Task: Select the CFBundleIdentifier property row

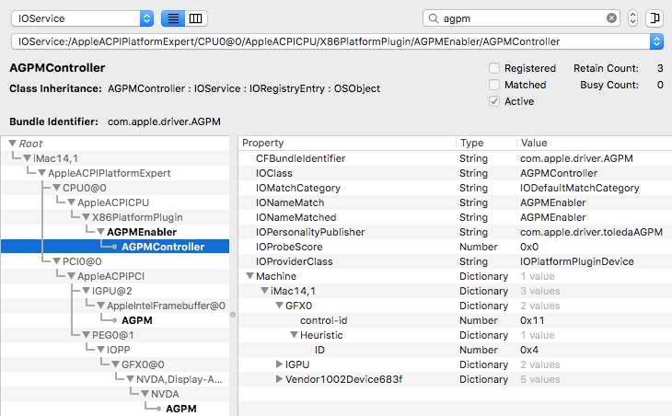Action: pyautogui.click(x=455, y=158)
